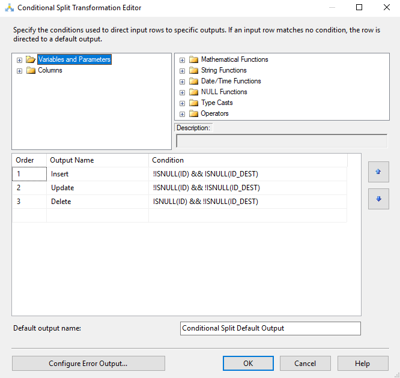Click the Type Casts folder icon
The width and height of the screenshot is (400, 378).
(x=193, y=103)
